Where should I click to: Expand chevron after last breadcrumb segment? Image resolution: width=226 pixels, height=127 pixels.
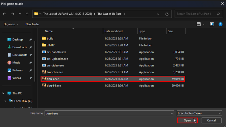tap(125, 14)
